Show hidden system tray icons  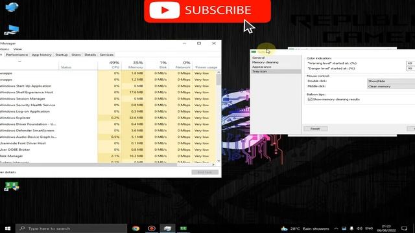tap(336, 228)
